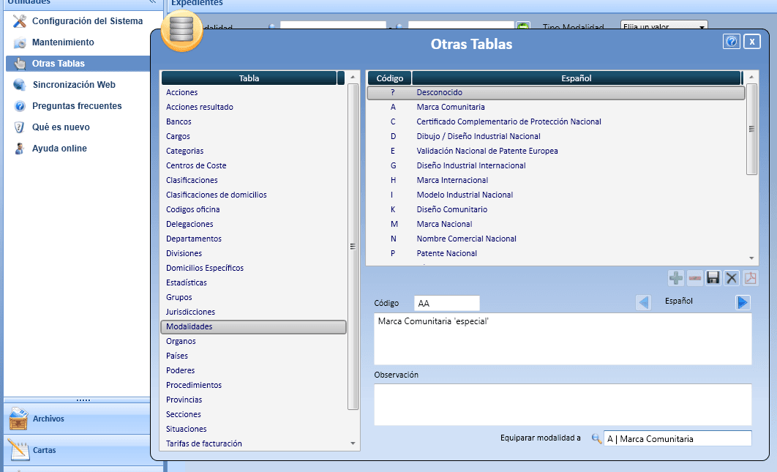Cancel edits with the X icon
The width and height of the screenshot is (777, 472).
coord(732,278)
